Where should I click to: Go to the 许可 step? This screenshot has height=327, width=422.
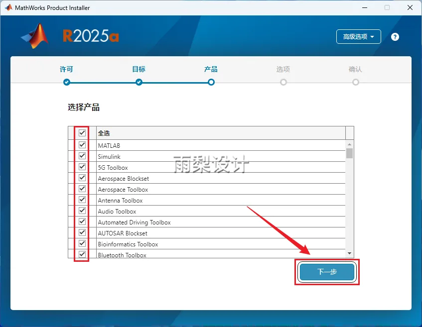click(x=66, y=69)
